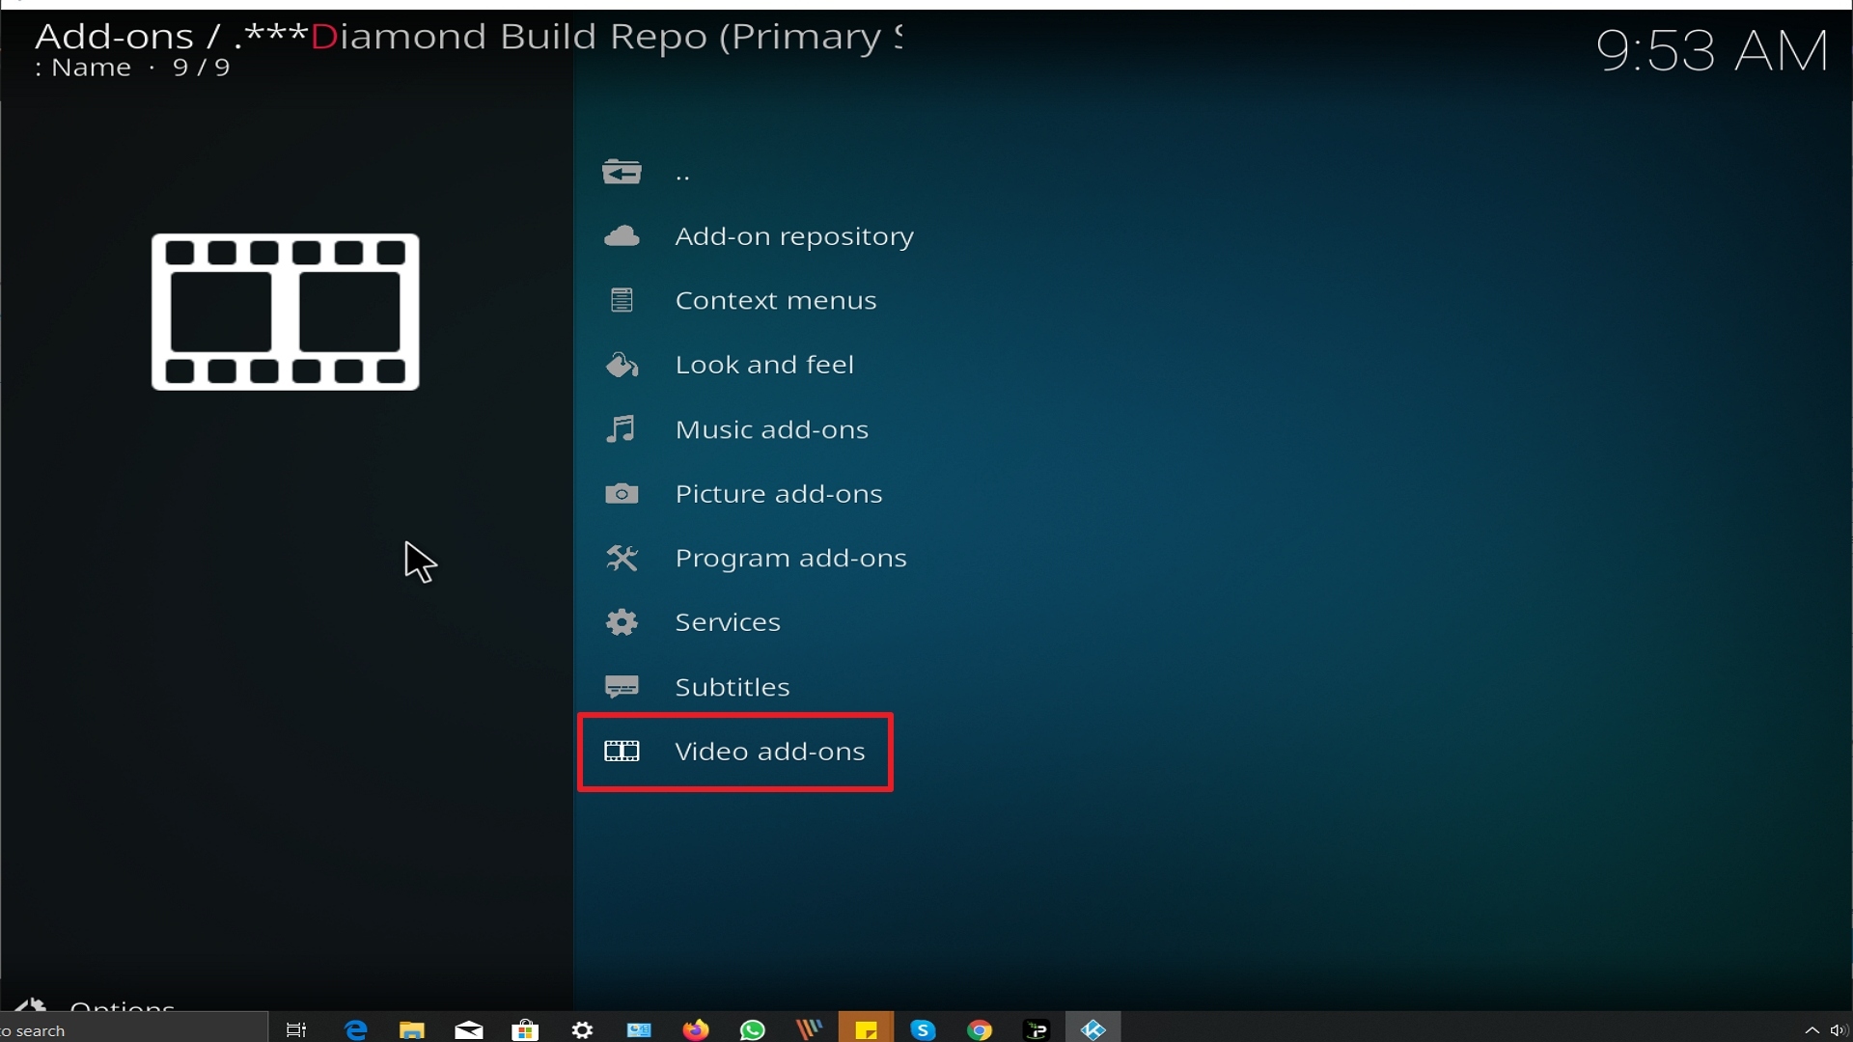This screenshot has height=1042, width=1853.
Task: Open Task View on the taskbar
Action: point(296,1030)
